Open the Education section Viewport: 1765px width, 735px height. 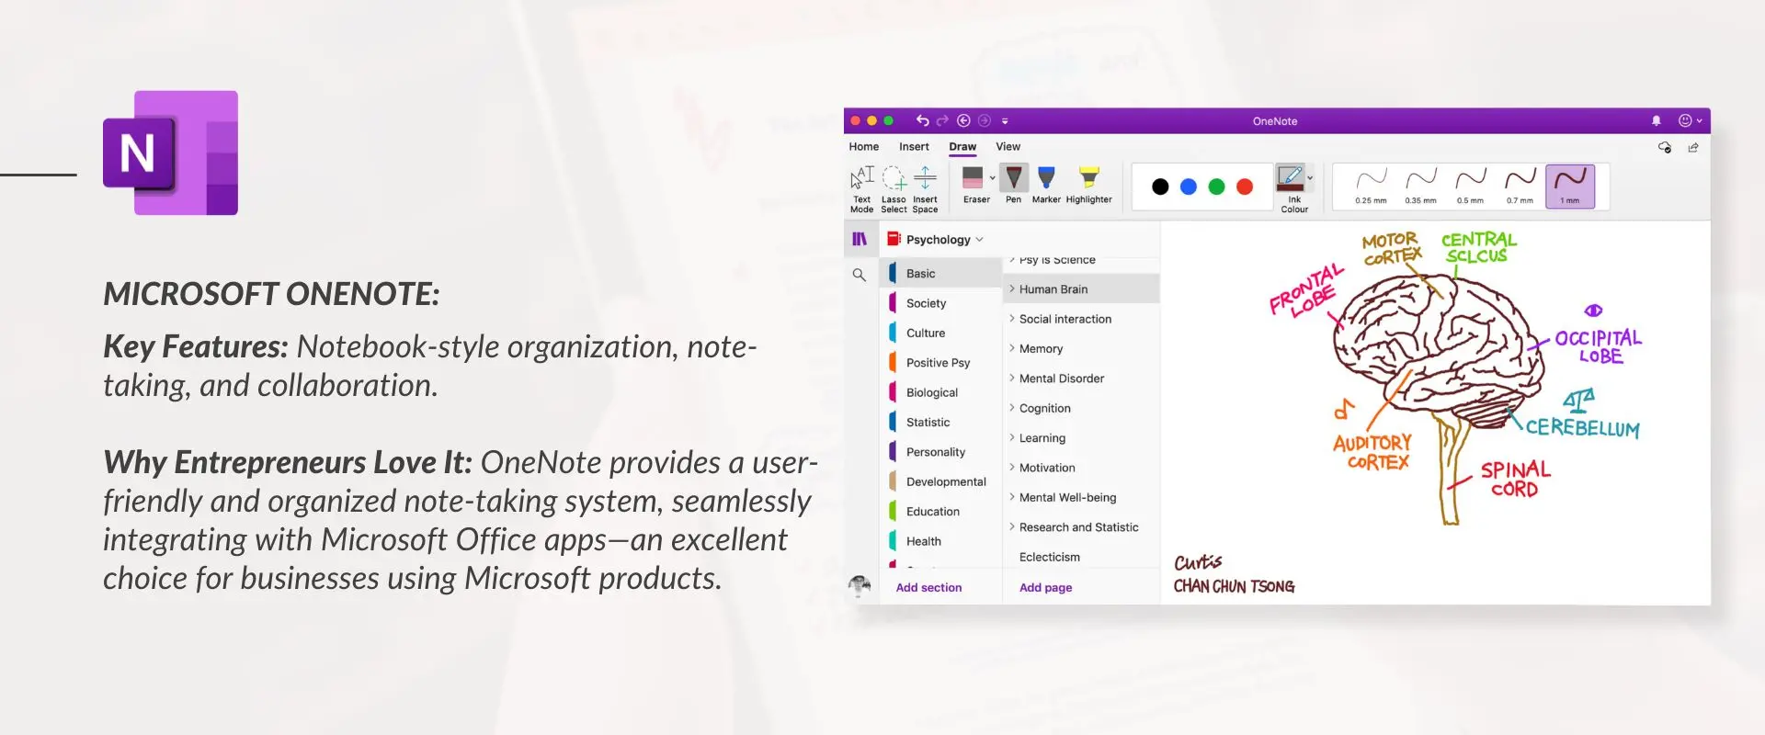[941, 512]
